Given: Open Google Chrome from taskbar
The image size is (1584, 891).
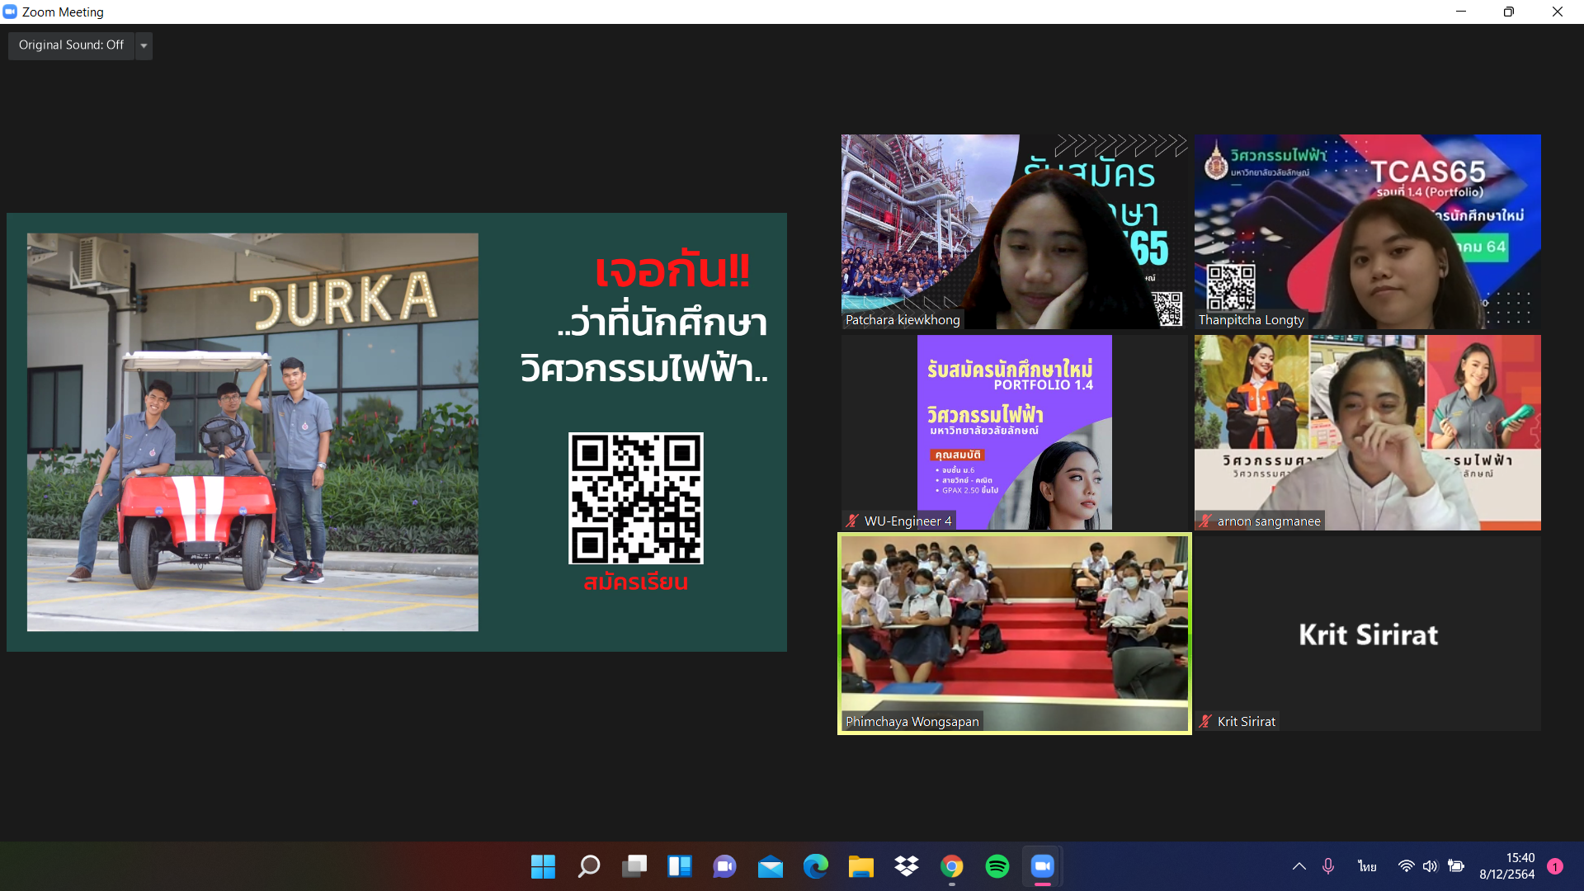Looking at the screenshot, I should coord(951,866).
